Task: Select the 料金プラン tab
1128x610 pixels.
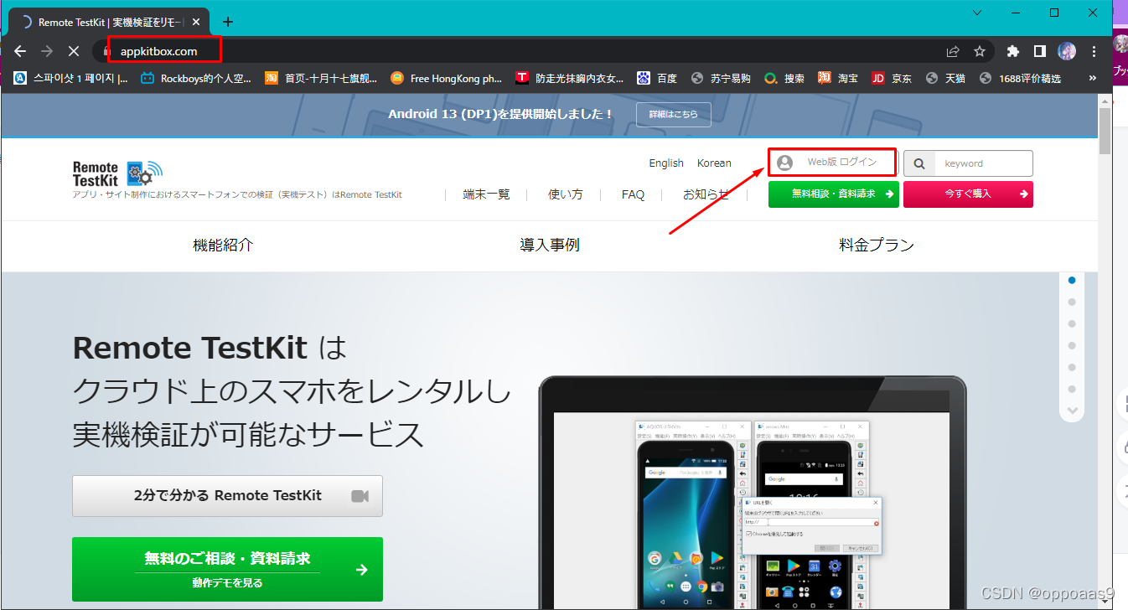Action: tap(877, 246)
